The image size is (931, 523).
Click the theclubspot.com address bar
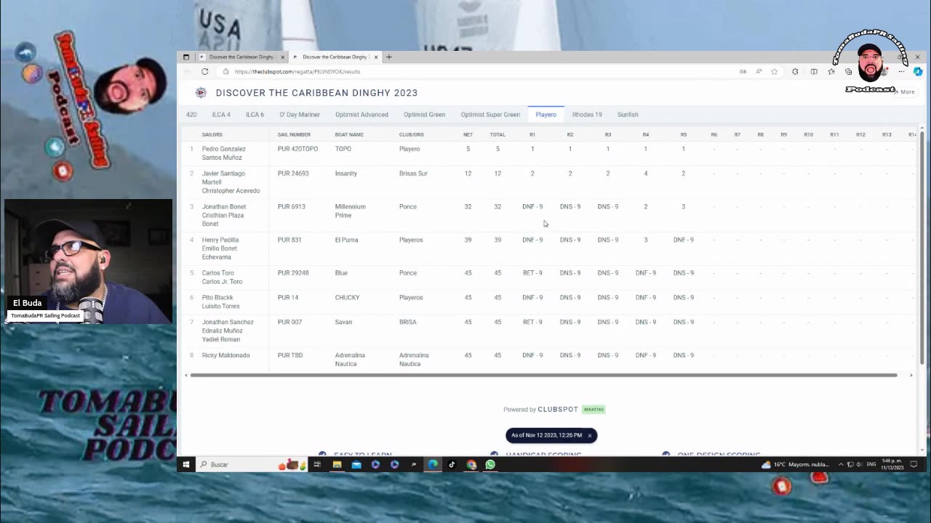pyautogui.click(x=480, y=71)
